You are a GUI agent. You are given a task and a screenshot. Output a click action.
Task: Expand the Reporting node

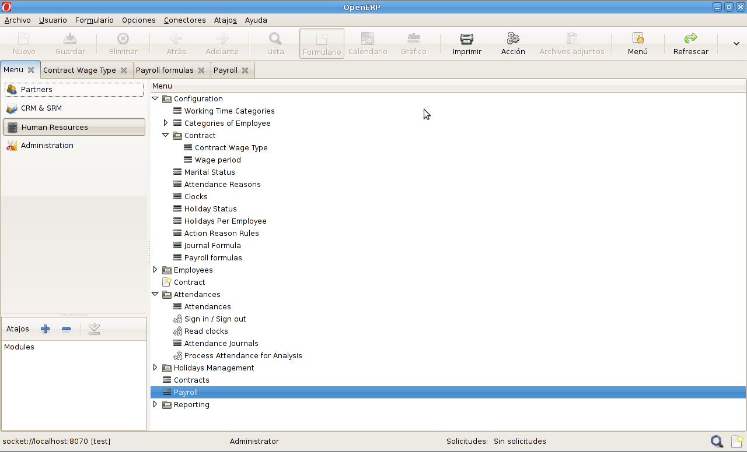(155, 404)
